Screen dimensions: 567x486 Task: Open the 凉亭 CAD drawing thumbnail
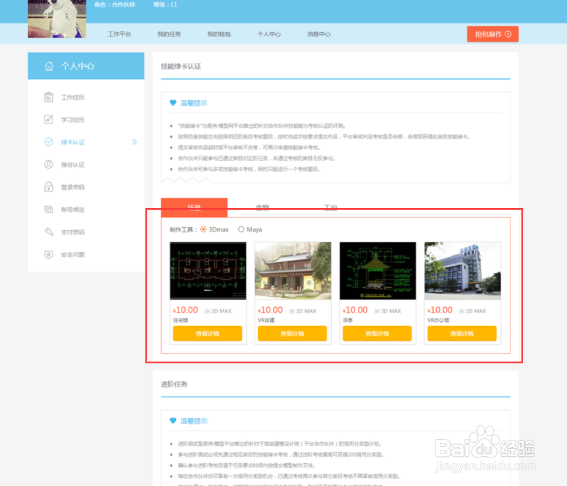(x=378, y=271)
